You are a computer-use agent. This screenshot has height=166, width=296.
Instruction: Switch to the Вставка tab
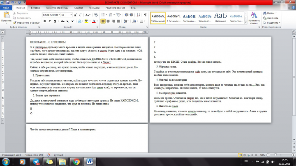[x=35, y=8]
